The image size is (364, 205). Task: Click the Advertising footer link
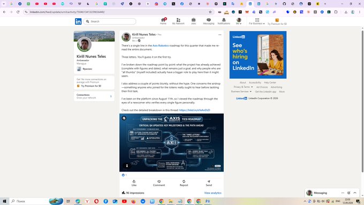tap(276, 87)
